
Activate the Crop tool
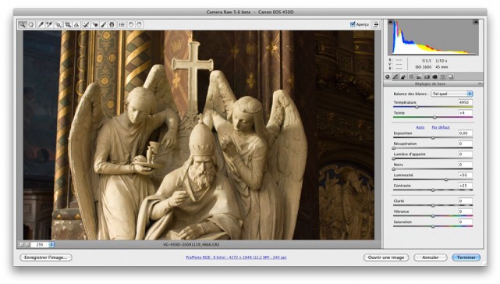tap(68, 24)
